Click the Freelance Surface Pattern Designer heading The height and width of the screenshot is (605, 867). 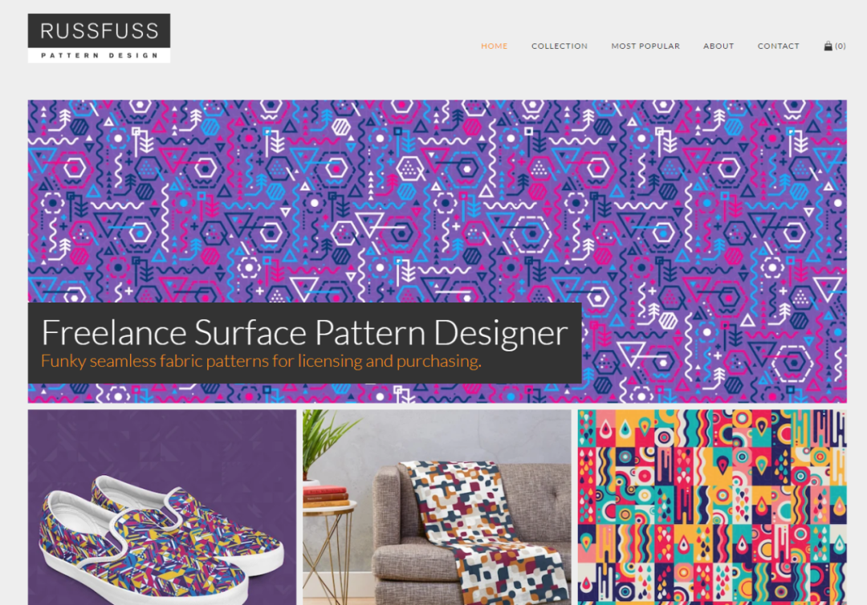pyautogui.click(x=304, y=332)
